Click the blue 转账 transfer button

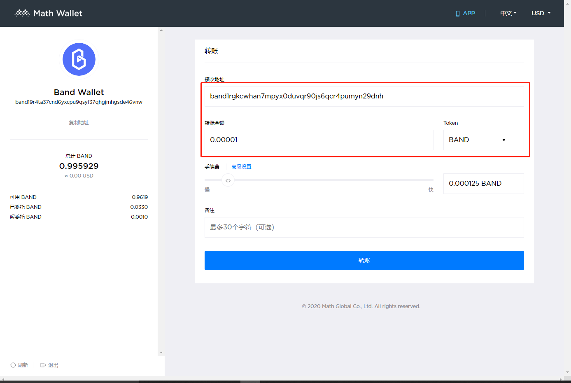pyautogui.click(x=364, y=260)
